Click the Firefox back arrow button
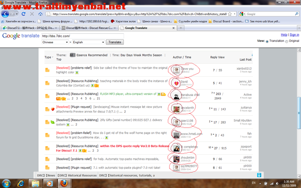The image size is (301, 188). point(5,14)
